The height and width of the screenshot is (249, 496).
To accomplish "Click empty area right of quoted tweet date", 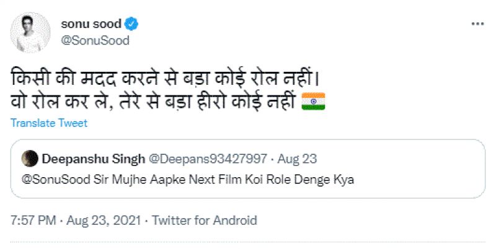I will tap(403, 159).
